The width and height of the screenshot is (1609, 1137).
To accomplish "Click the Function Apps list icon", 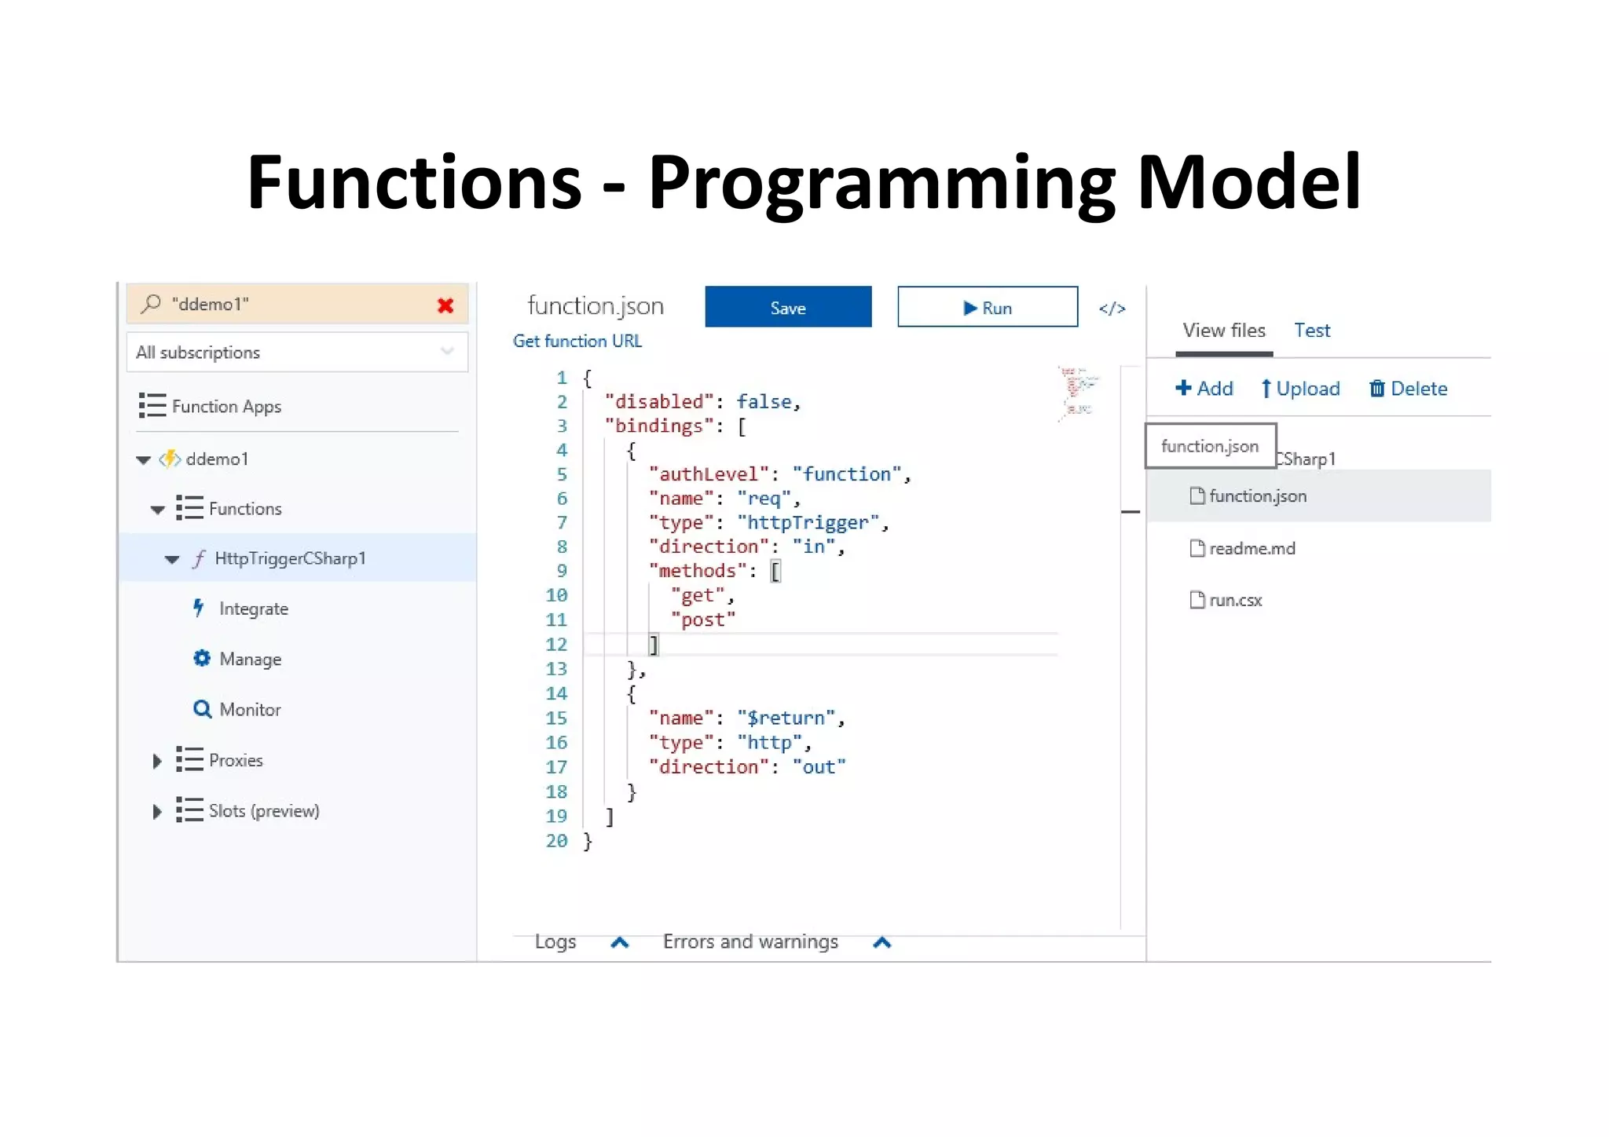I will 152,406.
